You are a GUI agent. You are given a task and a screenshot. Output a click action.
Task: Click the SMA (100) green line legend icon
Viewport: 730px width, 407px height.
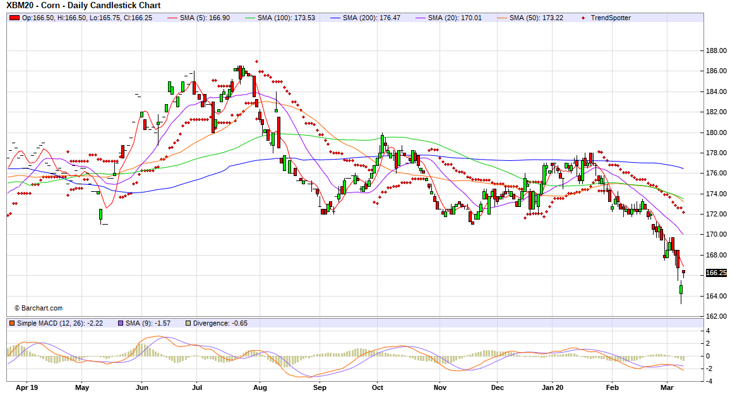click(249, 18)
